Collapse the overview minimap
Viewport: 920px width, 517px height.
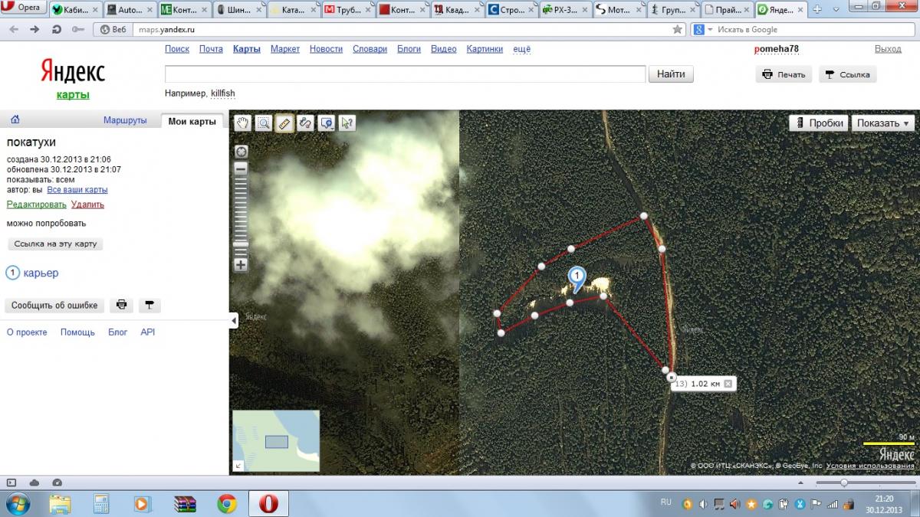click(238, 465)
